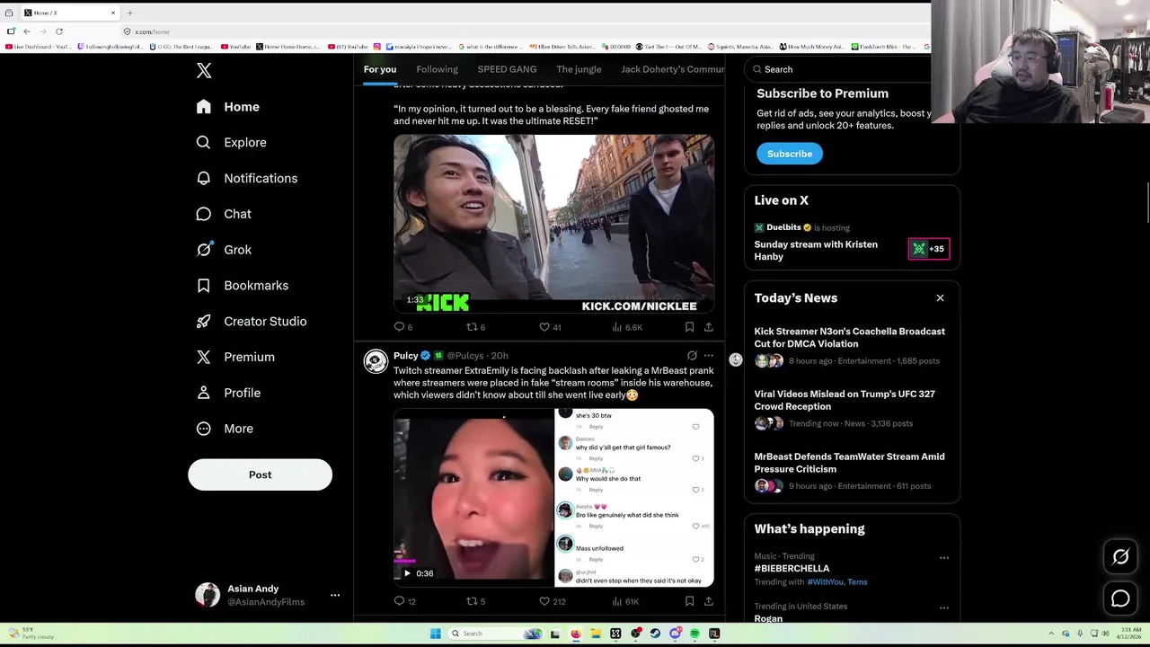Repost Pulcy's ExtraEmily post
Screen dimensions: 1150x647
point(475,601)
